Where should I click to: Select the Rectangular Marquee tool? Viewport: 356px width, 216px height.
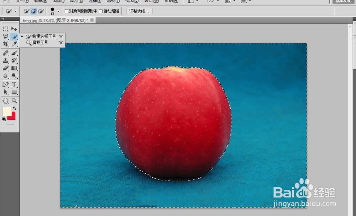pyautogui.click(x=5, y=29)
